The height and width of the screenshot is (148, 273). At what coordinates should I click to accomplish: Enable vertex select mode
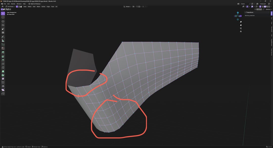17,7
